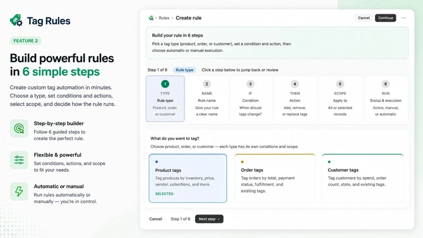
Task: Click the breadcrumb tag home icon
Action: pyautogui.click(x=151, y=18)
